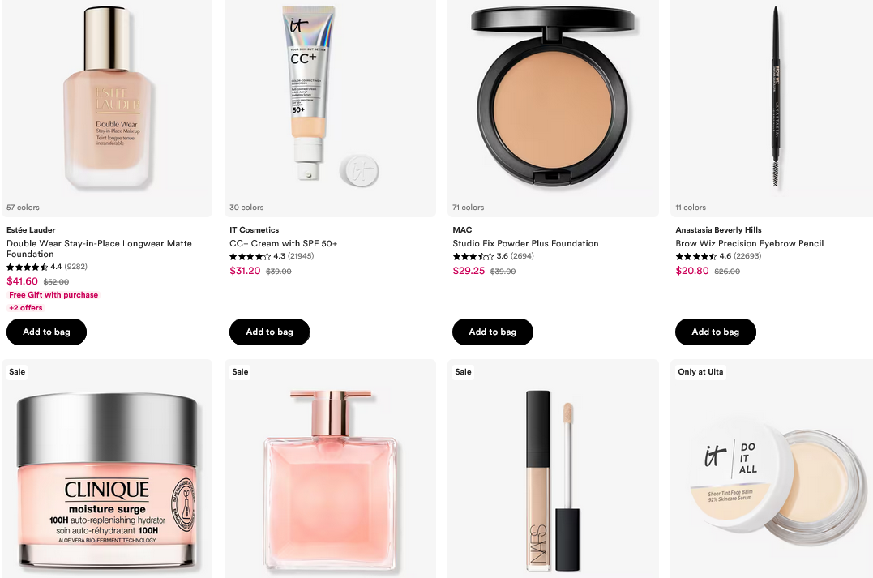The height and width of the screenshot is (578, 873).
Task: Open star rating reviews for Brow Wiz
Action: click(x=718, y=256)
